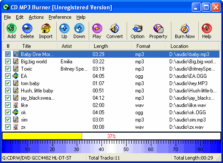Disable the zx track checkbox
The height and width of the screenshot is (163, 223).
8,127
